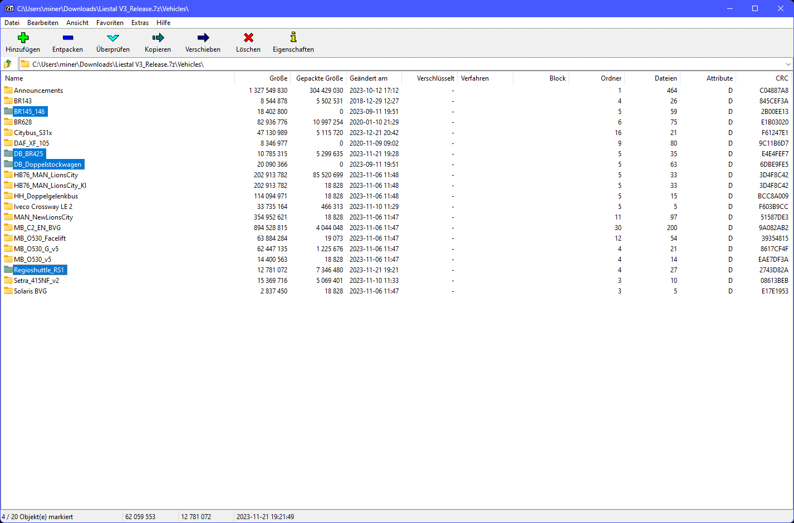The image size is (794, 523).
Task: Select the Announcements folder
Action: point(38,91)
